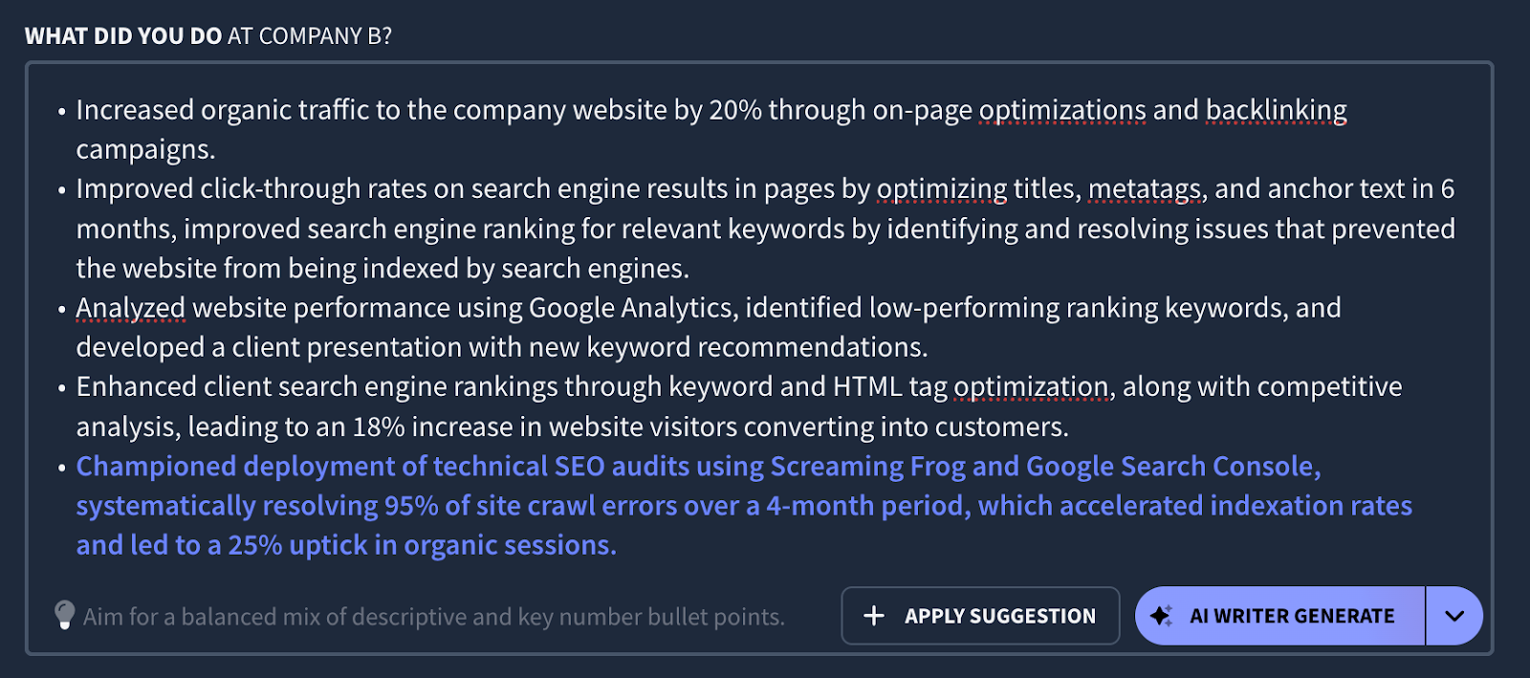Image resolution: width=1530 pixels, height=678 pixels.
Task: Click the heading 'WHAT DID YOU DO'
Action: pos(122,35)
